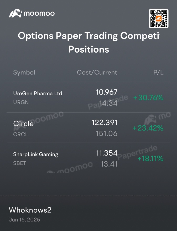Image resolution: width=177 pixels, height=231 pixels.
Task: Sort by the Cost/Current column header
Action: tap(97, 72)
